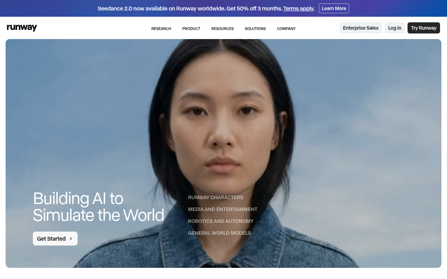Click the Log in button
The image size is (447, 279).
[395, 28]
